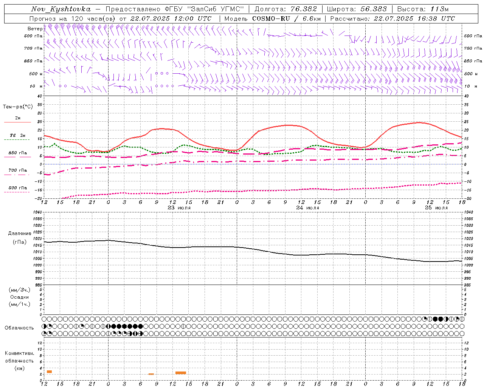Click the '10 м' wind level label on the left
Viewport: 484px width, 387px height.
point(36,86)
